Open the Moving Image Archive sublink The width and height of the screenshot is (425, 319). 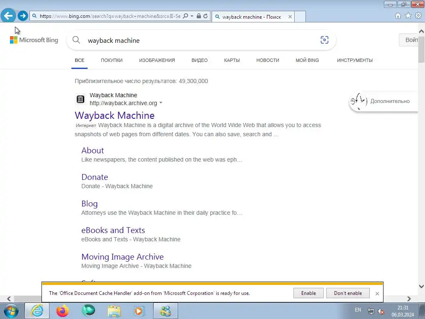tap(122, 257)
